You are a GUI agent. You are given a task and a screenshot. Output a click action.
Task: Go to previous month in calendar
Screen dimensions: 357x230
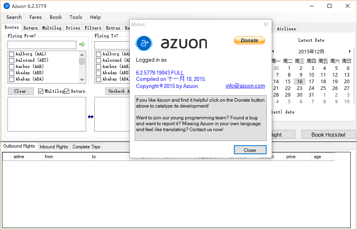pyautogui.click(x=273, y=51)
